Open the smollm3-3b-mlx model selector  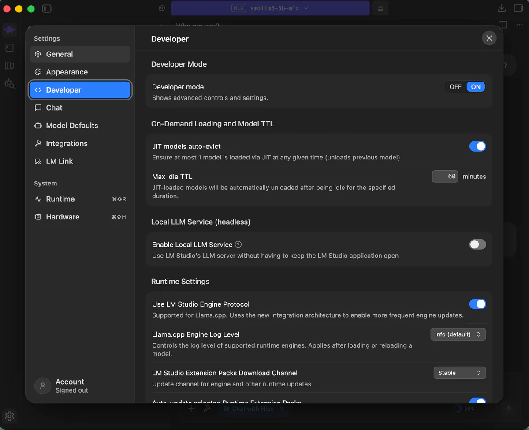click(x=270, y=8)
